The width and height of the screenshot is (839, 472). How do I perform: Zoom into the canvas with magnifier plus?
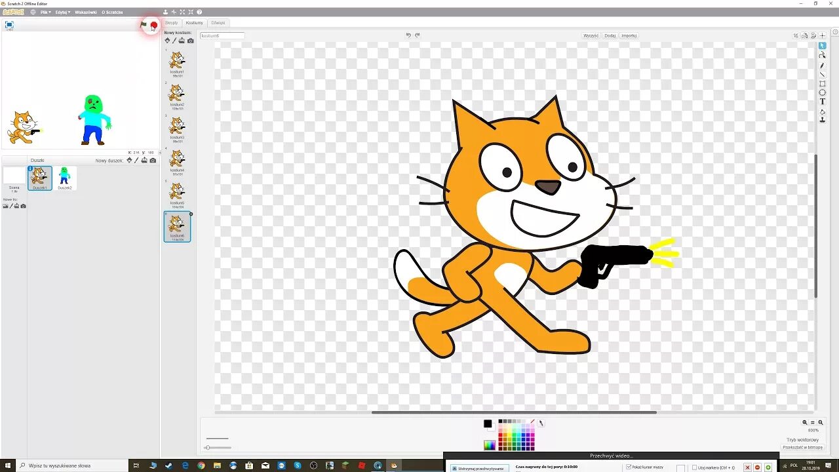coord(820,423)
